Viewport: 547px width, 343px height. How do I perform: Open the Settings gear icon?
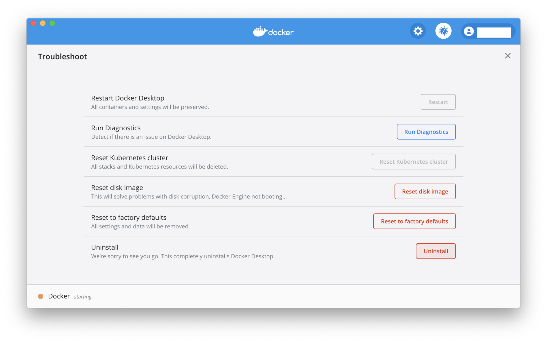(418, 31)
